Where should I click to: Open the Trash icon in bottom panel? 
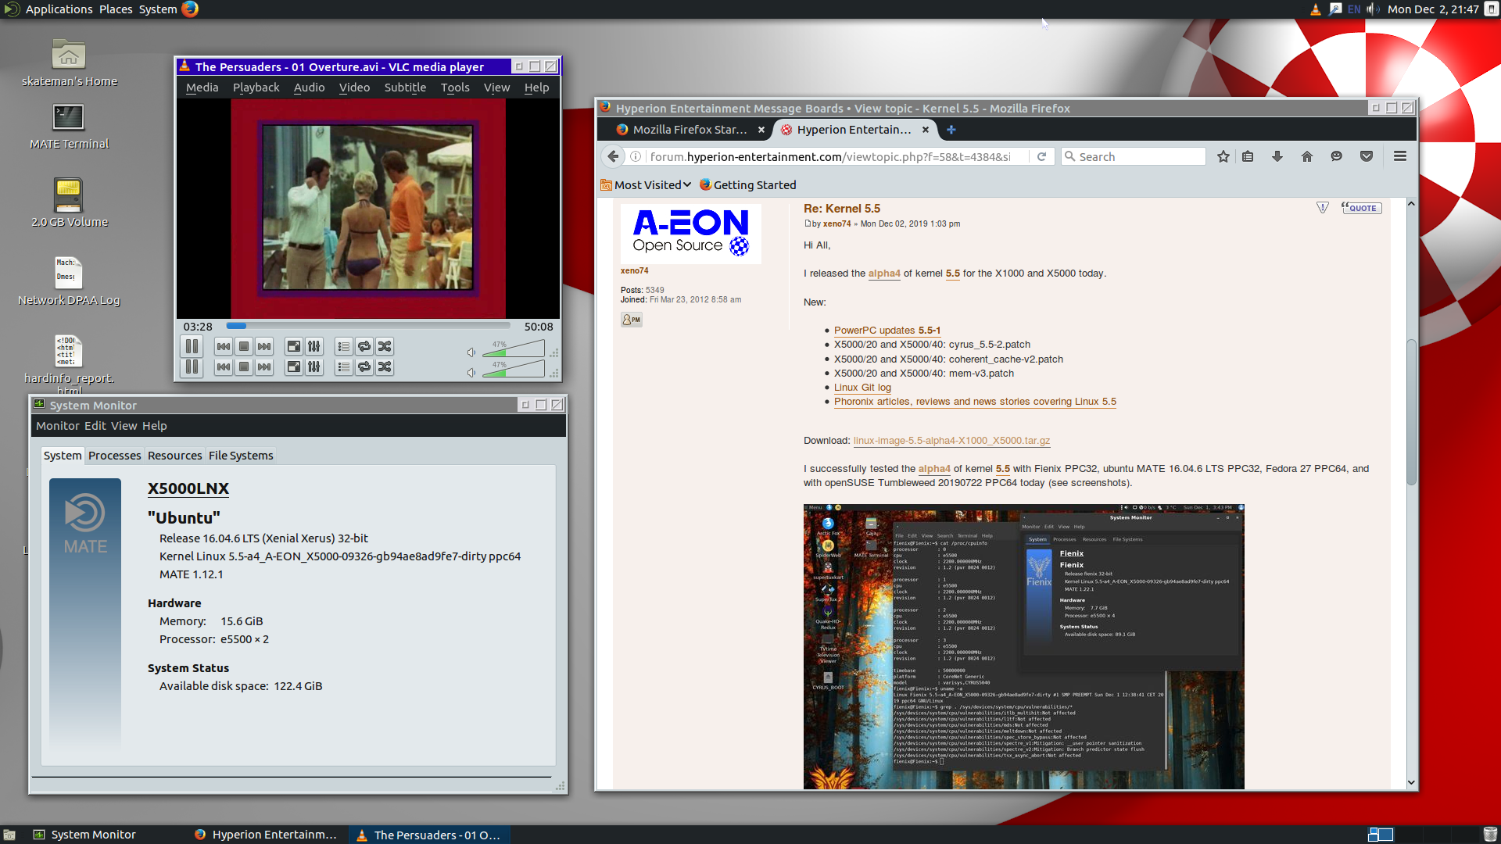click(1490, 834)
